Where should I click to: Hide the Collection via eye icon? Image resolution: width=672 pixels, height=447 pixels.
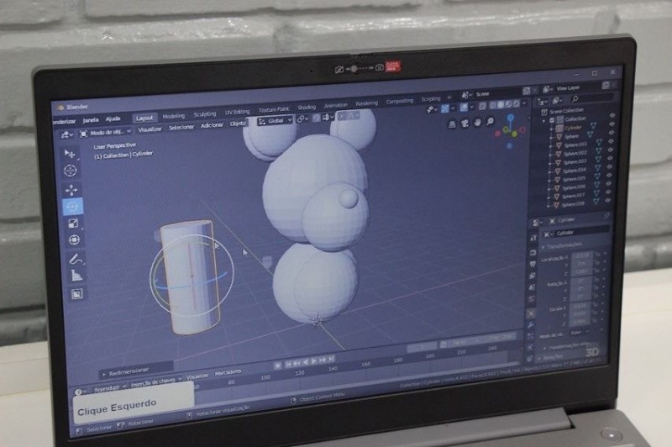612,116
